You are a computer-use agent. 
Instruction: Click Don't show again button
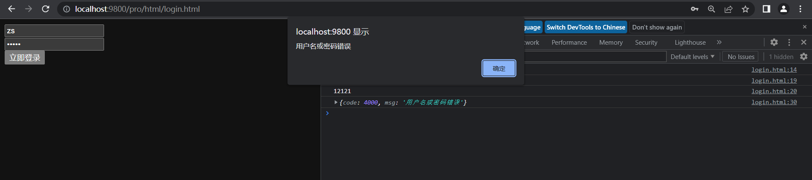tap(657, 27)
